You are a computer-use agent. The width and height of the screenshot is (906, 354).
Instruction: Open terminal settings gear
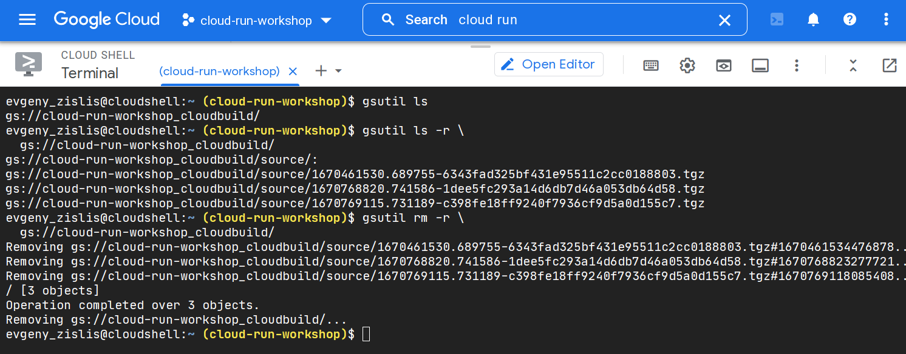pos(687,65)
